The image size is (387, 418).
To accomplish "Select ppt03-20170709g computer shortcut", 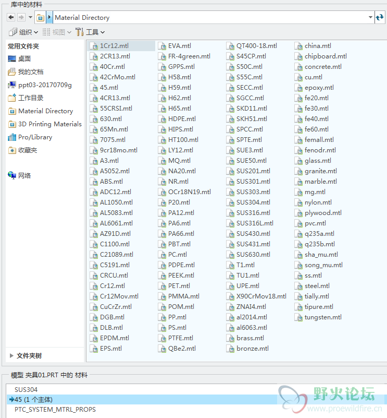I will pyautogui.click(x=40, y=85).
